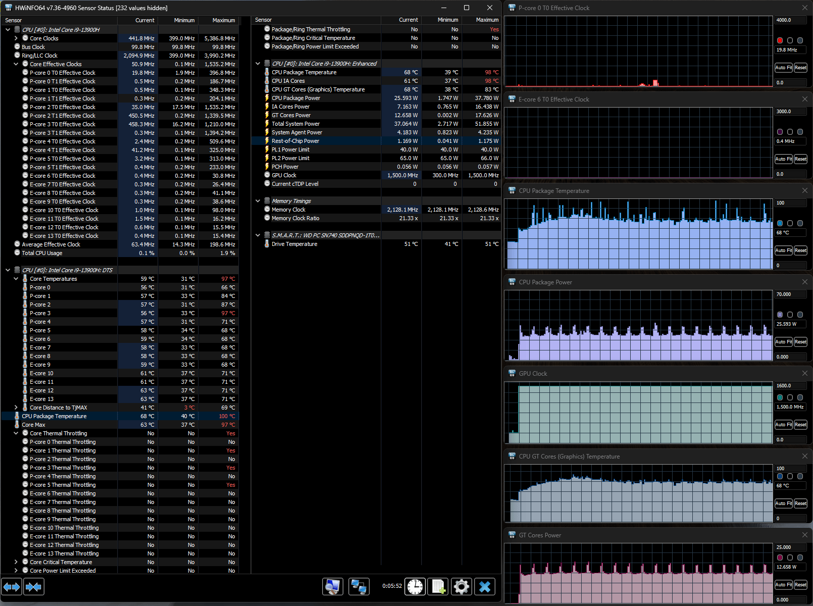Open the system summary monitor icon
Viewport: 813px width, 606px height.
[x=333, y=586]
